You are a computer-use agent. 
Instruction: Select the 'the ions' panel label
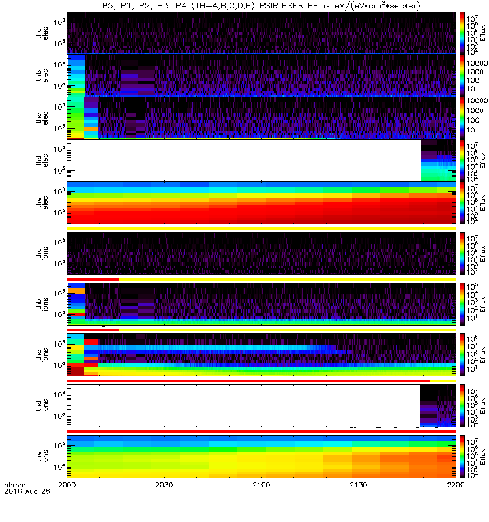tap(42, 457)
